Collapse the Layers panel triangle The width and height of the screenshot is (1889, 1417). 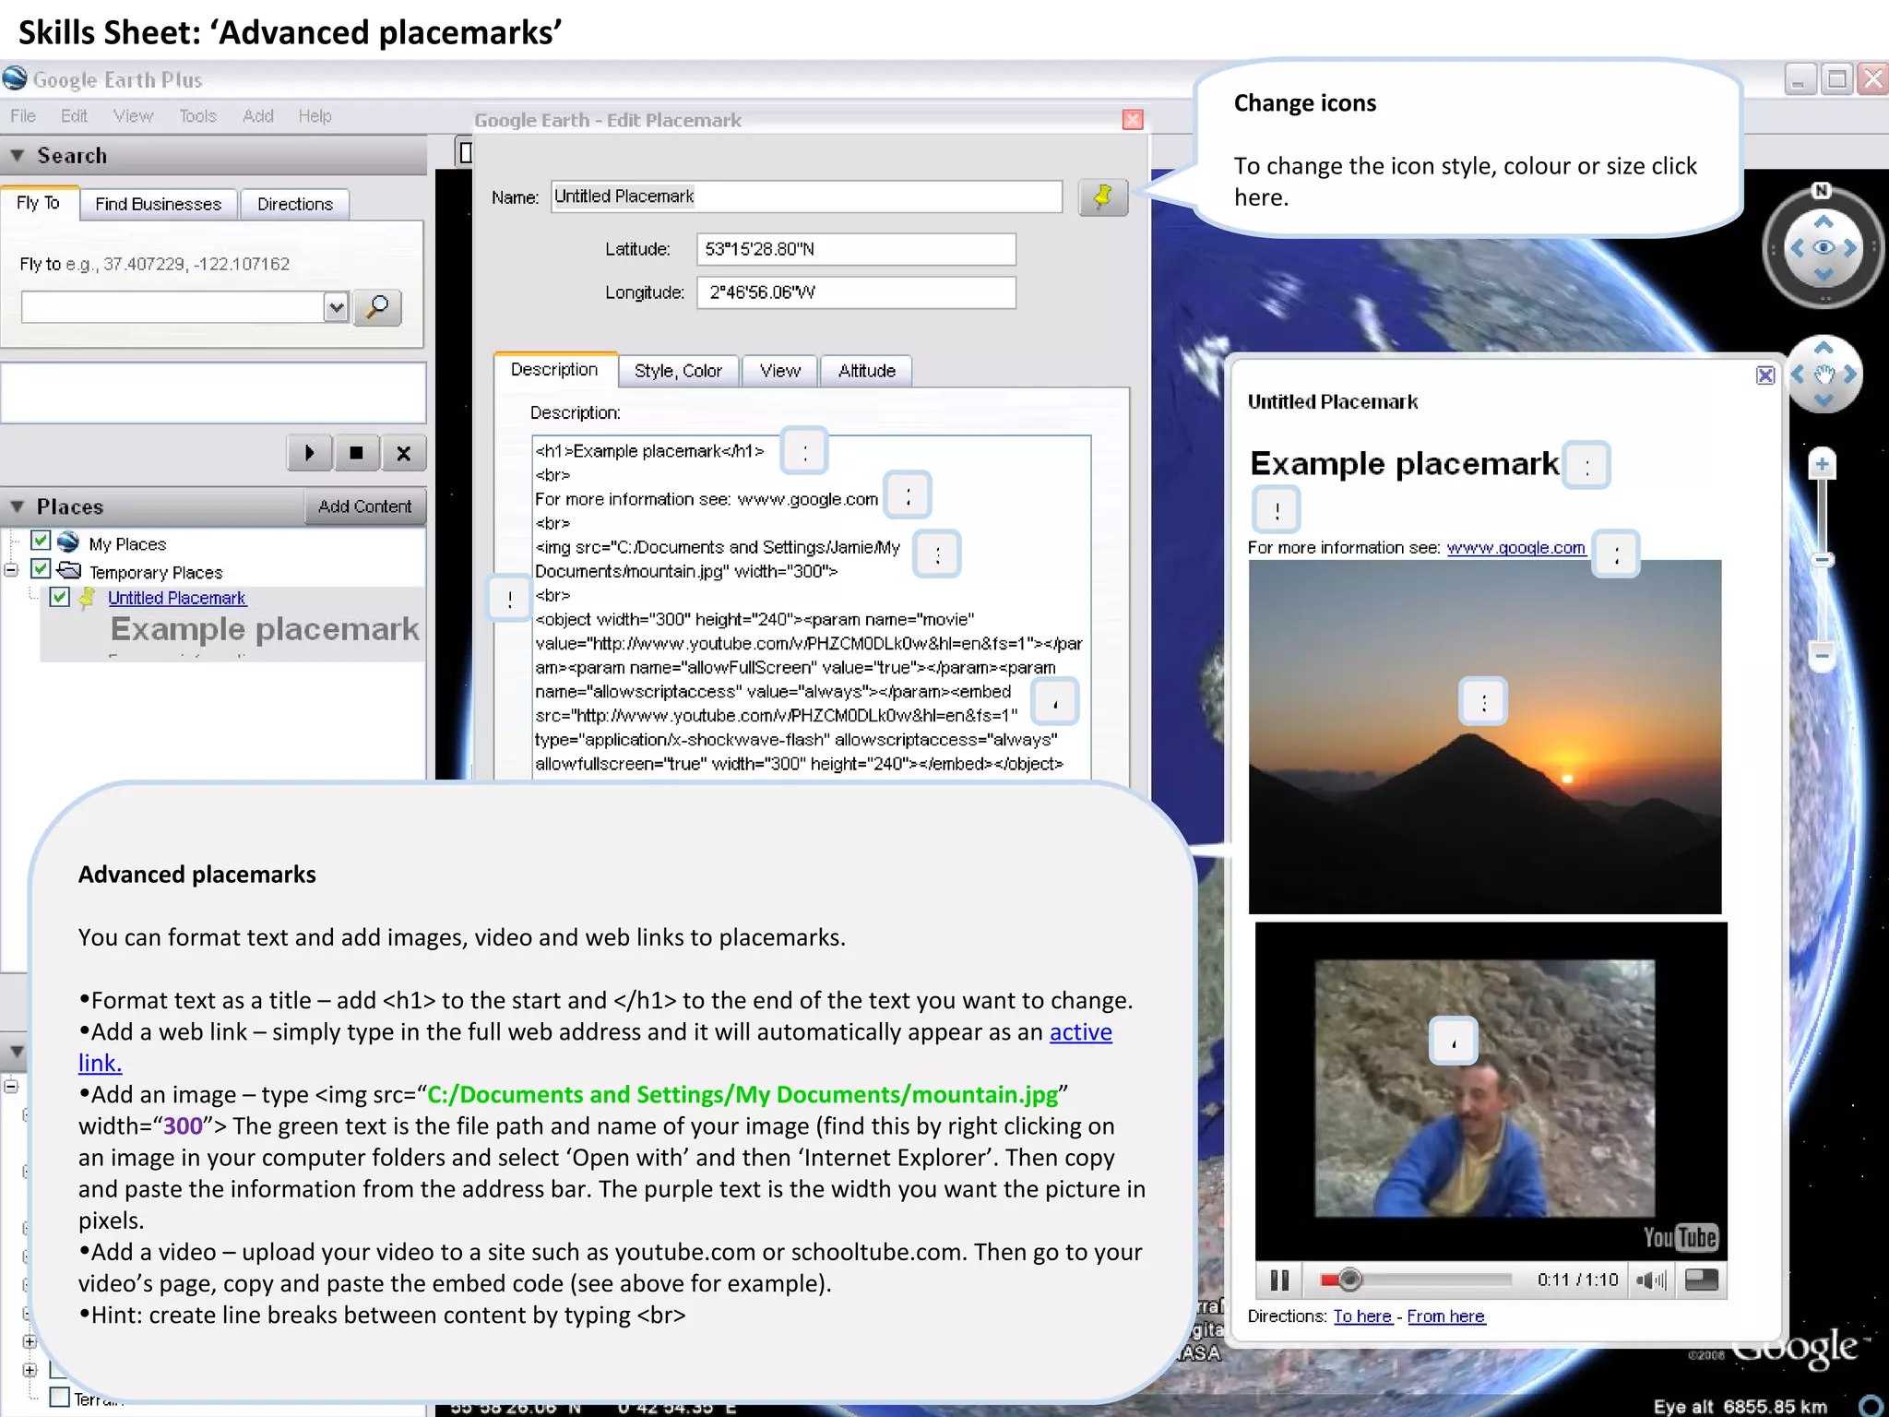coord(18,1052)
